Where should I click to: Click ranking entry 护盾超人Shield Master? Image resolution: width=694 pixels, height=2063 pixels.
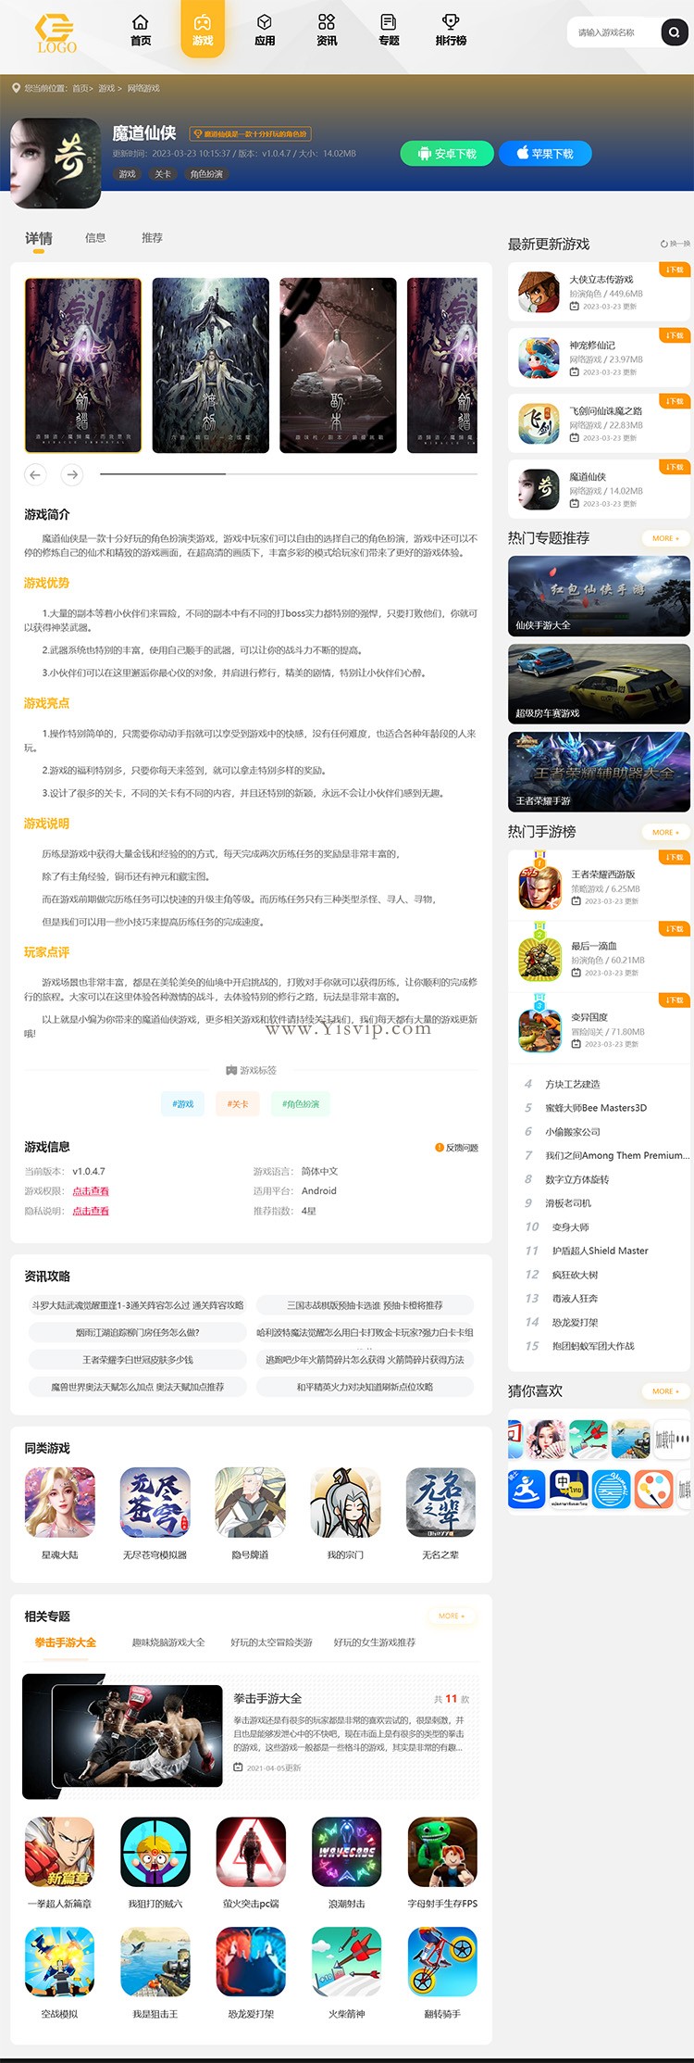(x=601, y=1251)
